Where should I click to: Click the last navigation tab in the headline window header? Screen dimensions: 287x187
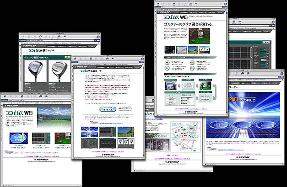[220, 13]
